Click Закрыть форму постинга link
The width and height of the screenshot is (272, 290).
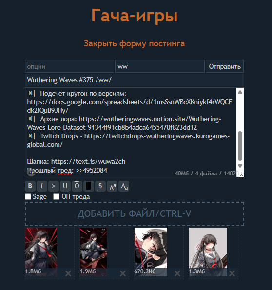[x=135, y=44]
